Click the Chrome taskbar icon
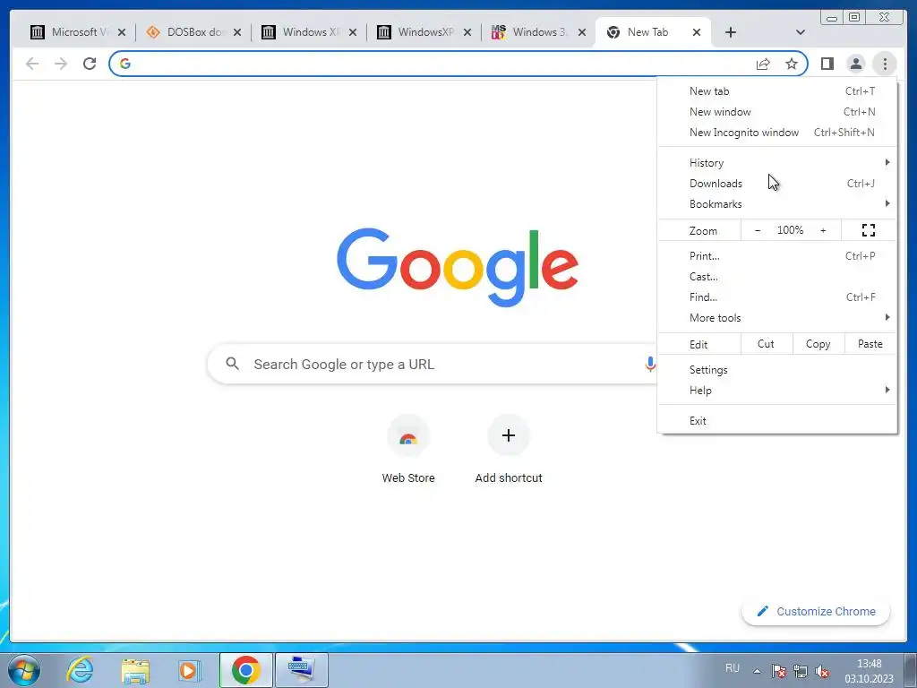The width and height of the screenshot is (917, 688). tap(245, 670)
